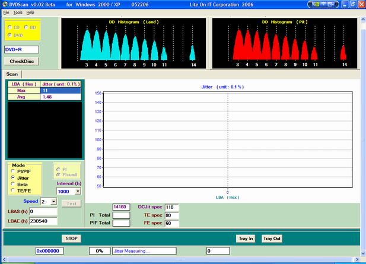Select Beta scan mode
This screenshot has width=366, height=264.
pos(13,184)
